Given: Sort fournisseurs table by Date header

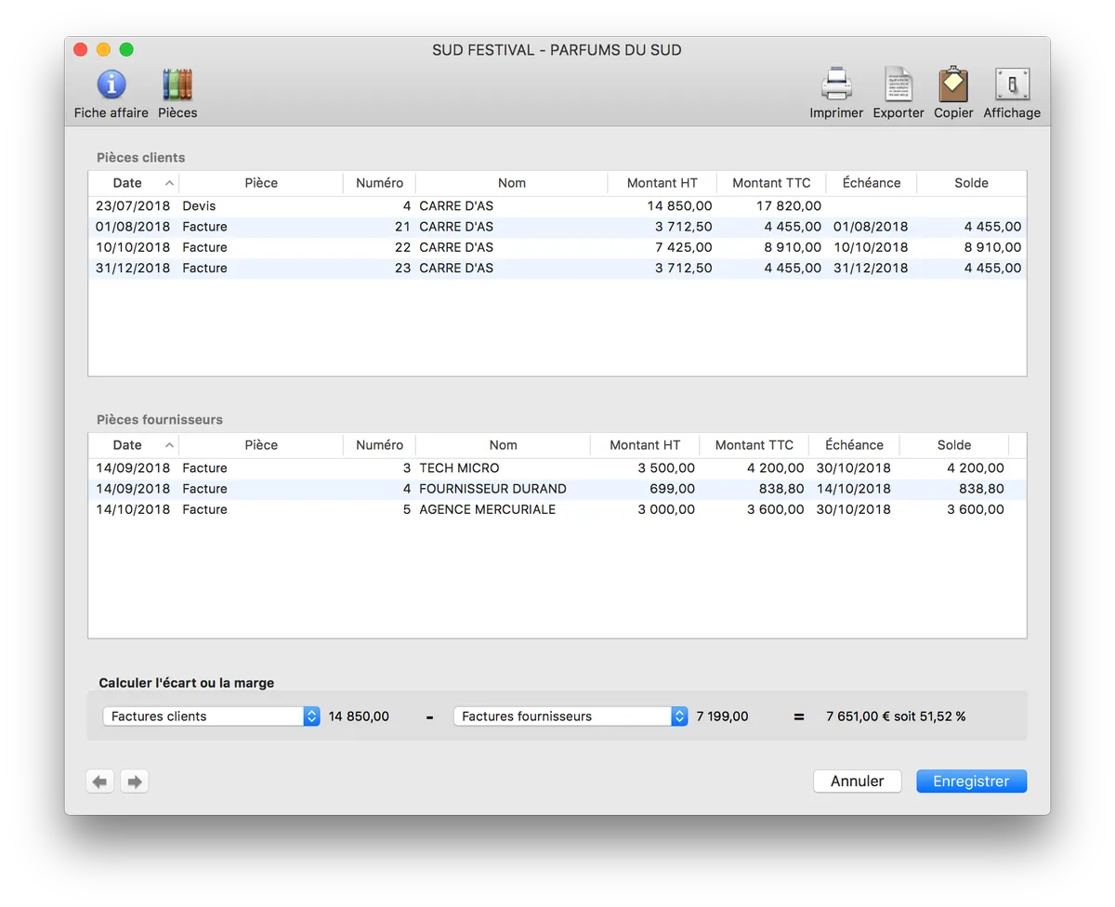Looking at the screenshot, I should (134, 445).
